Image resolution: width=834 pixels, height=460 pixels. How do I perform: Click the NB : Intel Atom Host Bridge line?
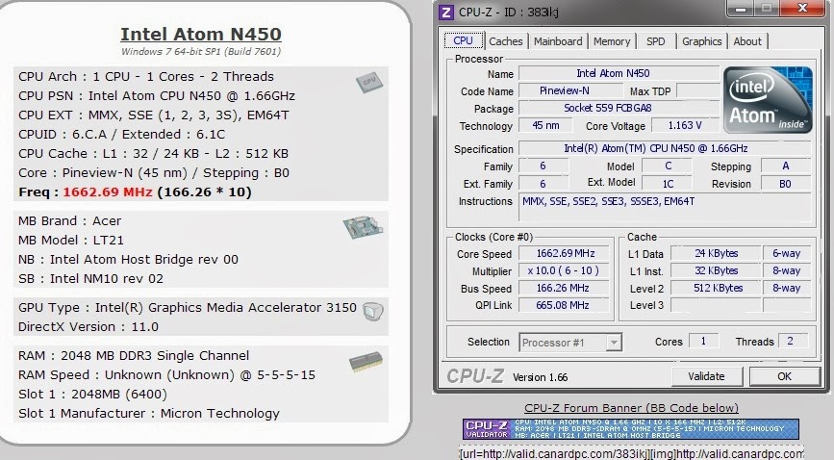click(x=128, y=259)
